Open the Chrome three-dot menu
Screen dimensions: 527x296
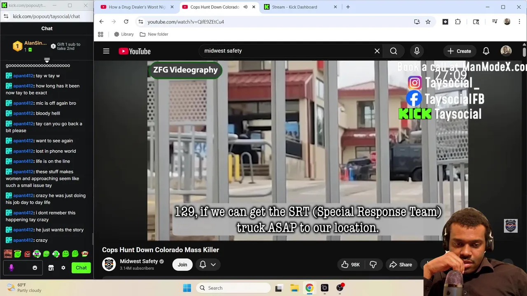tap(519, 22)
